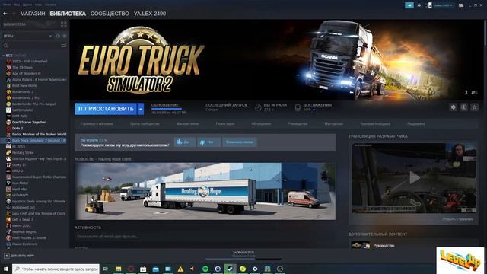This screenshot has width=487, height=274.
Task: Select F1 2015 in library
Action: [x=18, y=147]
